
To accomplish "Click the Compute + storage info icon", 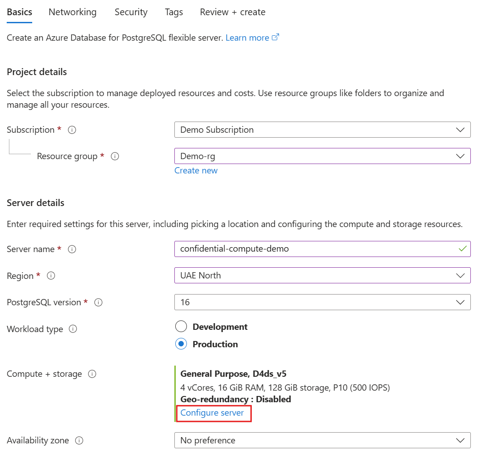I will tap(92, 374).
